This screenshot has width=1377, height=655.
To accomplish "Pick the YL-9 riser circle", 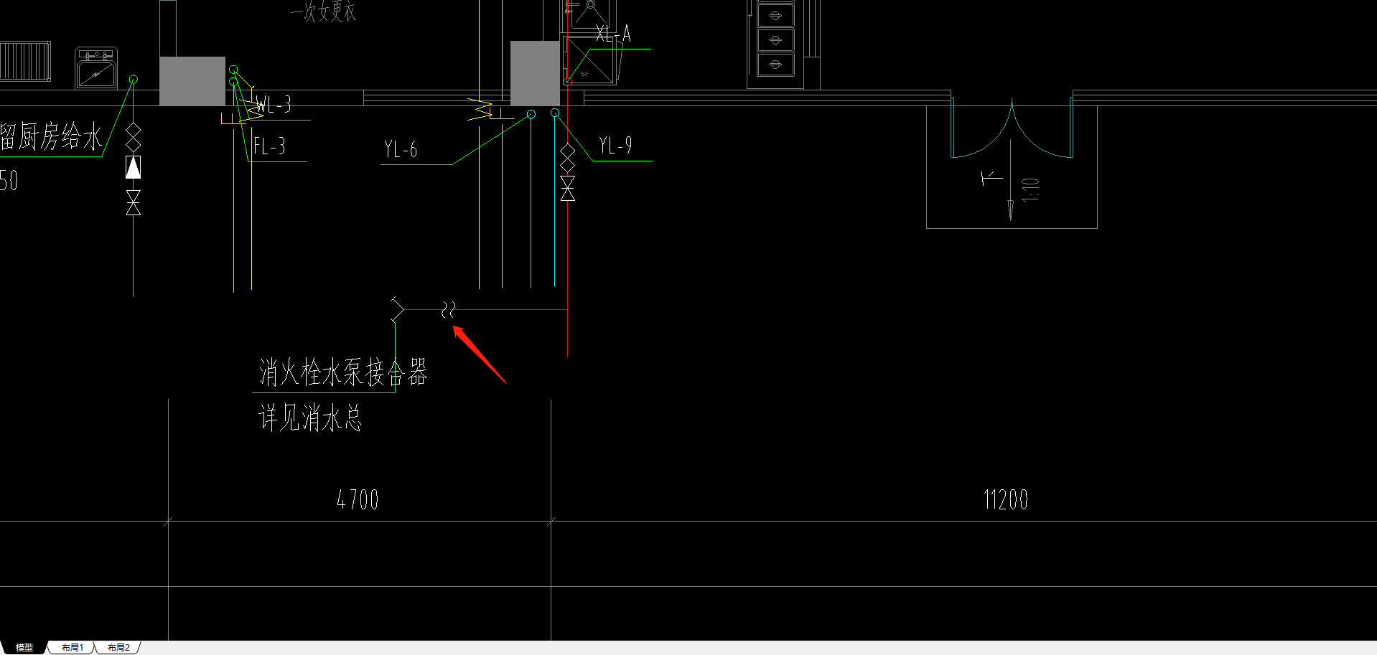I will point(555,113).
